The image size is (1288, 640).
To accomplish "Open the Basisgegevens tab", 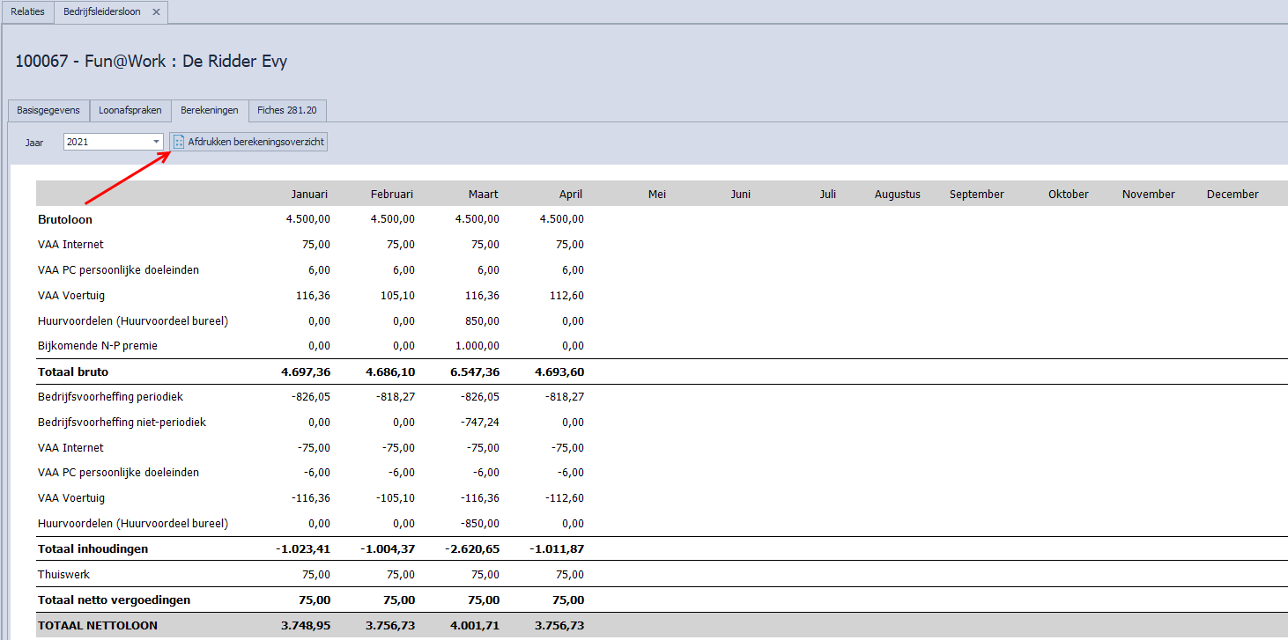I will [x=48, y=111].
